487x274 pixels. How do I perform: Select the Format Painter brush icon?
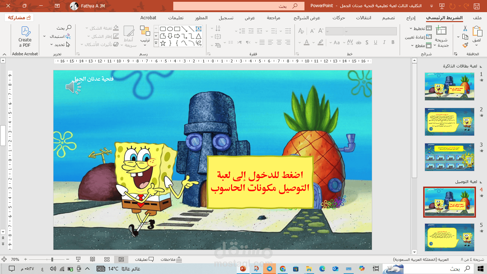(465, 45)
